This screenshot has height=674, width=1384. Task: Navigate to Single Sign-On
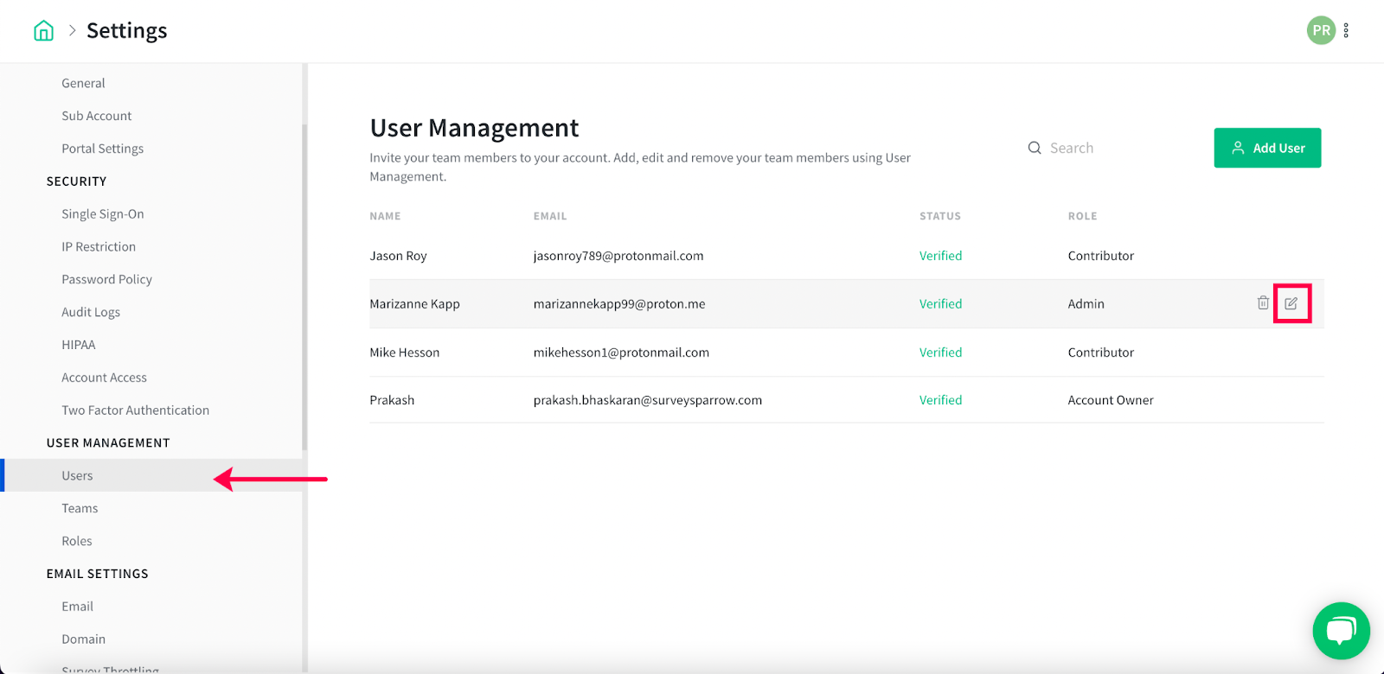[103, 214]
